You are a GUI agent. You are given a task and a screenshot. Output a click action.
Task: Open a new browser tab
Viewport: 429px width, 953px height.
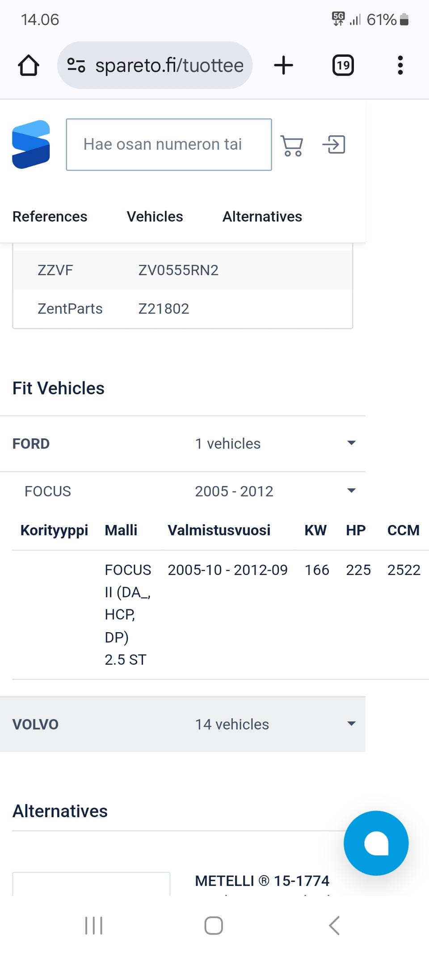click(283, 65)
